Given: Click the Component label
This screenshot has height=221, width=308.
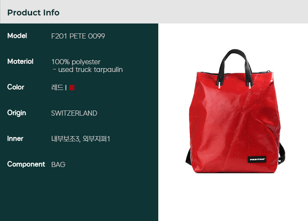Looking at the screenshot, I should tap(26, 164).
